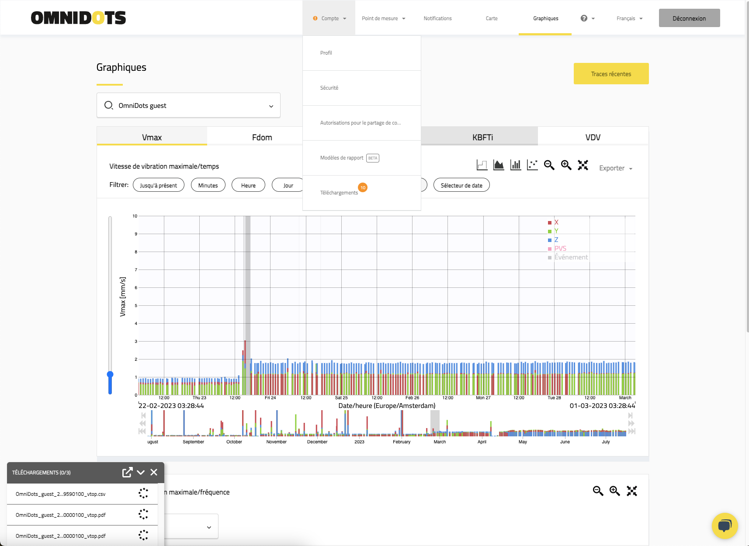Select the bar chart view icon
The image size is (749, 546).
tap(516, 165)
